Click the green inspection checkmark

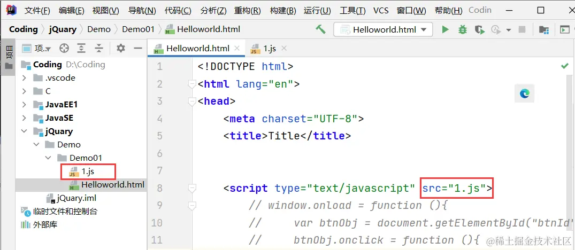tap(564, 66)
